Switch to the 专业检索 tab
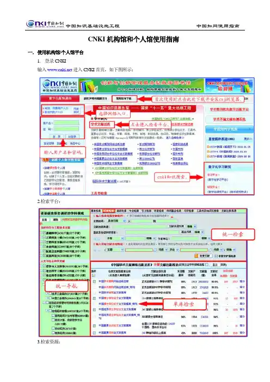Viewport: 270px width, 382px height. pyautogui.click(x=134, y=211)
